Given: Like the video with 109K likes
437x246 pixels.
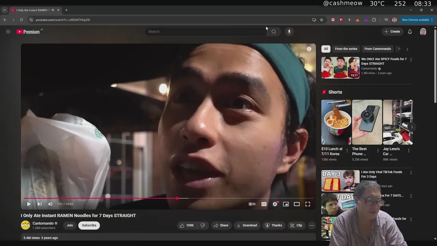Looking at the screenshot, I should click(186, 225).
